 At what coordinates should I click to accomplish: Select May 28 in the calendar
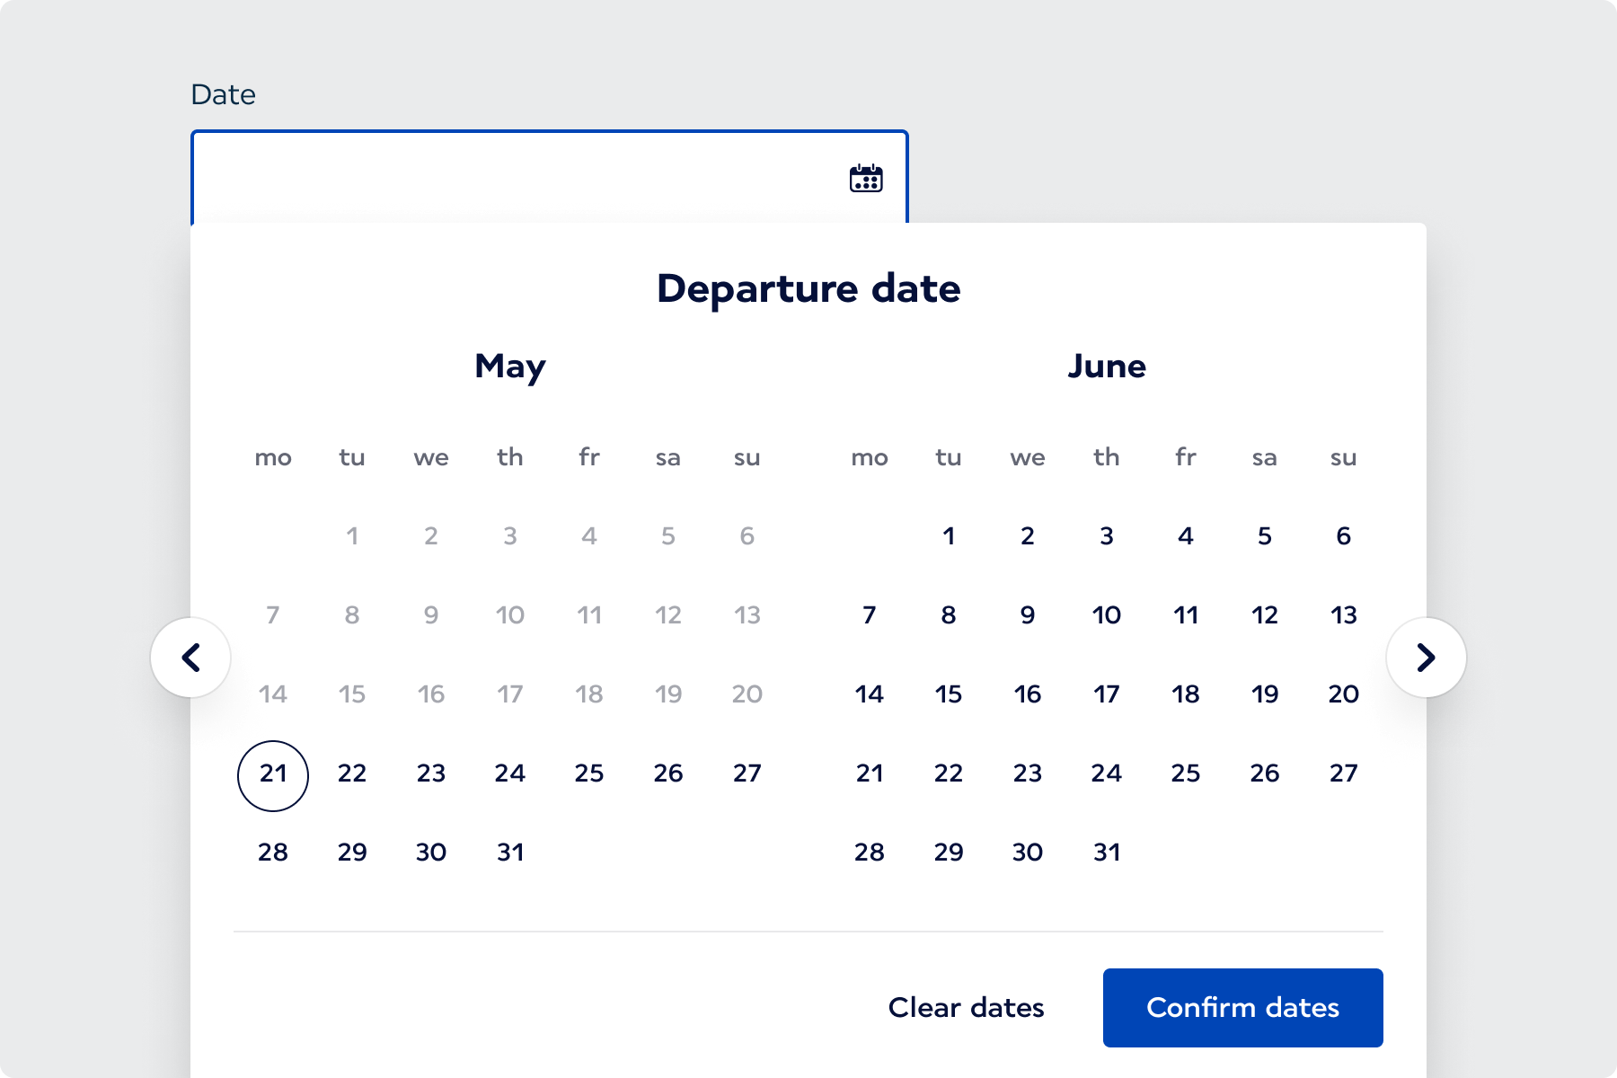coord(273,852)
